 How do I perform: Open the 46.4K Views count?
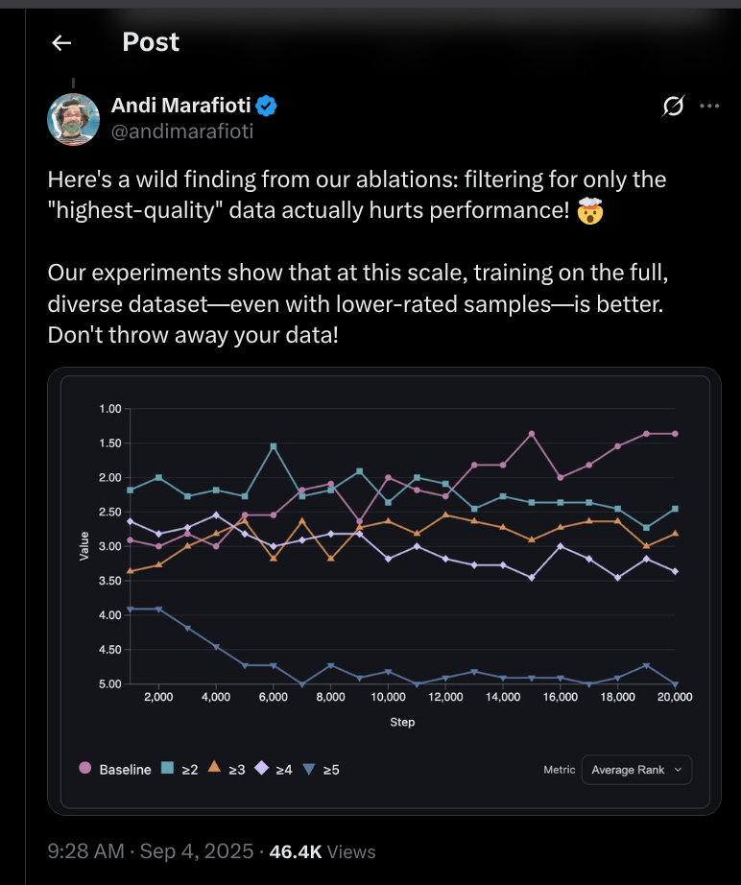coord(323,851)
